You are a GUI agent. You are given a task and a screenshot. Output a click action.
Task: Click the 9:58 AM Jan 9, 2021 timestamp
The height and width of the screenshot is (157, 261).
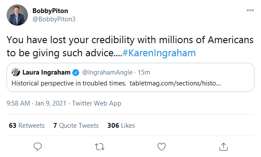(x=36, y=103)
